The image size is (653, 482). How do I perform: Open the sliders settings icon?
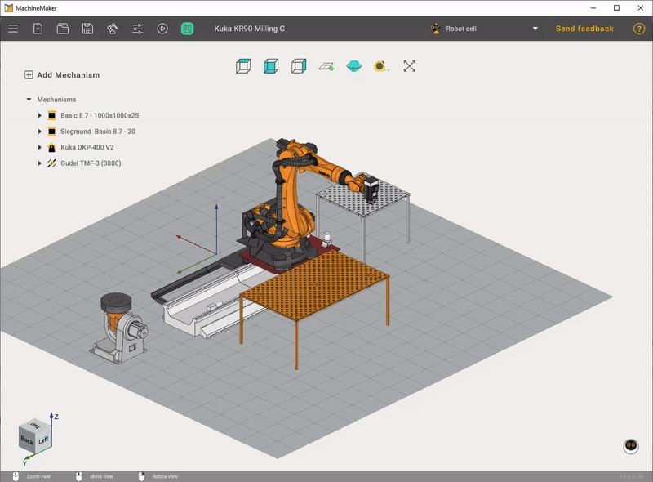[x=137, y=29]
